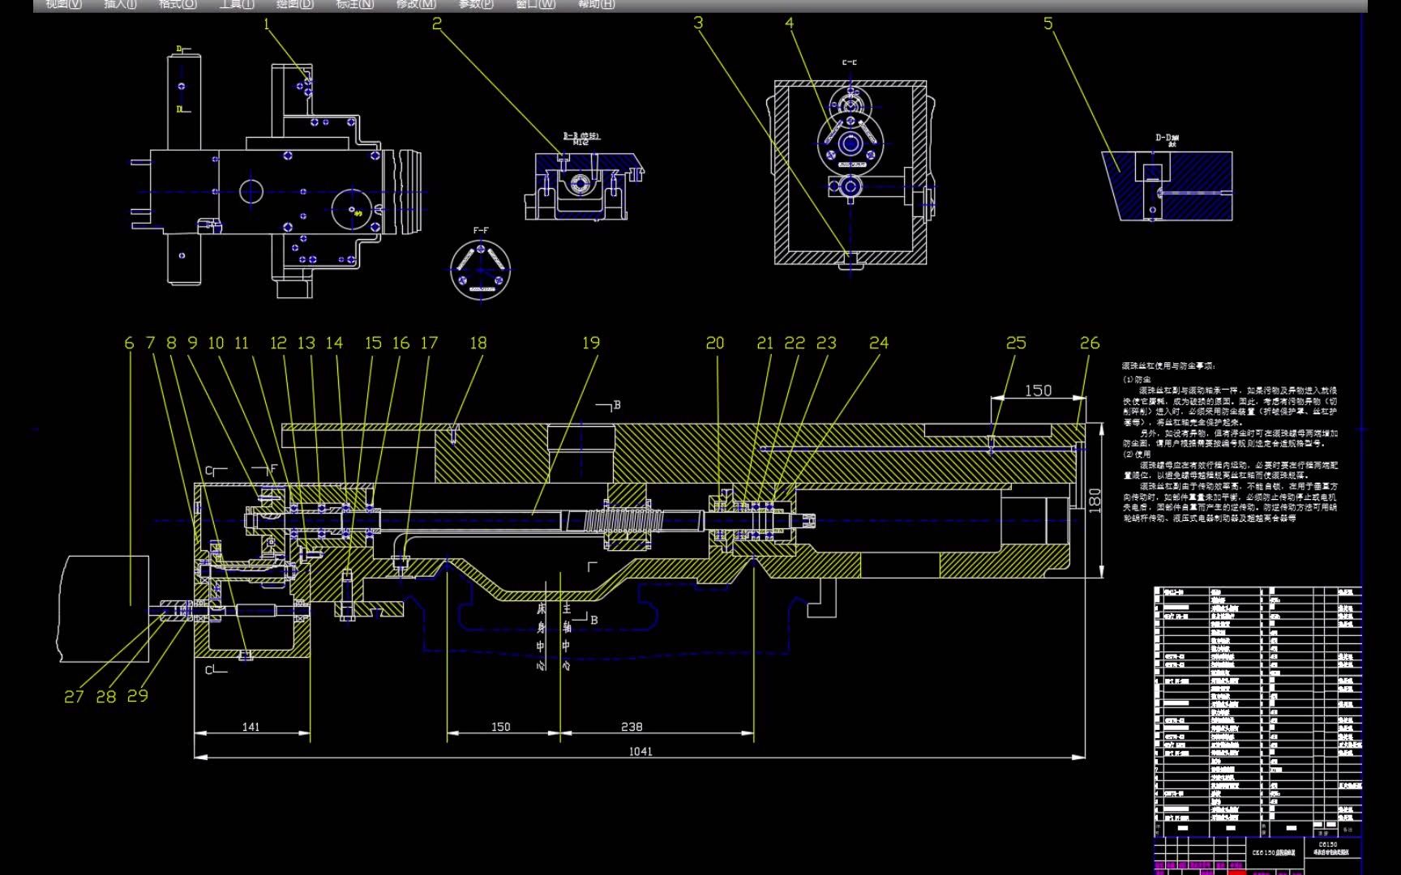Image resolution: width=1401 pixels, height=875 pixels.
Task: Select part balloon number 28
Action: (106, 697)
